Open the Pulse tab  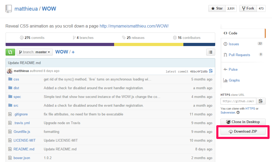coord(231,69)
